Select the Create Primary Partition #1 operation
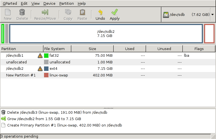This screenshot has width=216, height=139. point(65,125)
